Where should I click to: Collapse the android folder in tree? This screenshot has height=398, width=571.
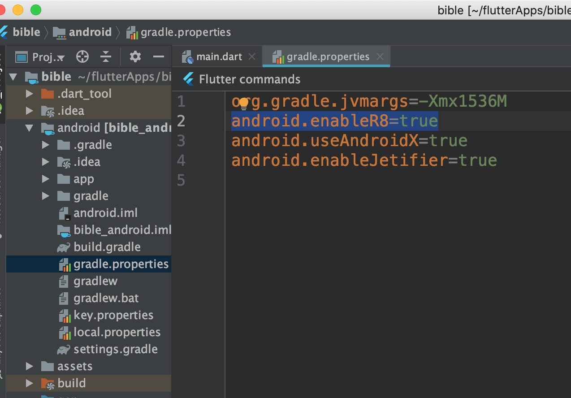point(30,128)
